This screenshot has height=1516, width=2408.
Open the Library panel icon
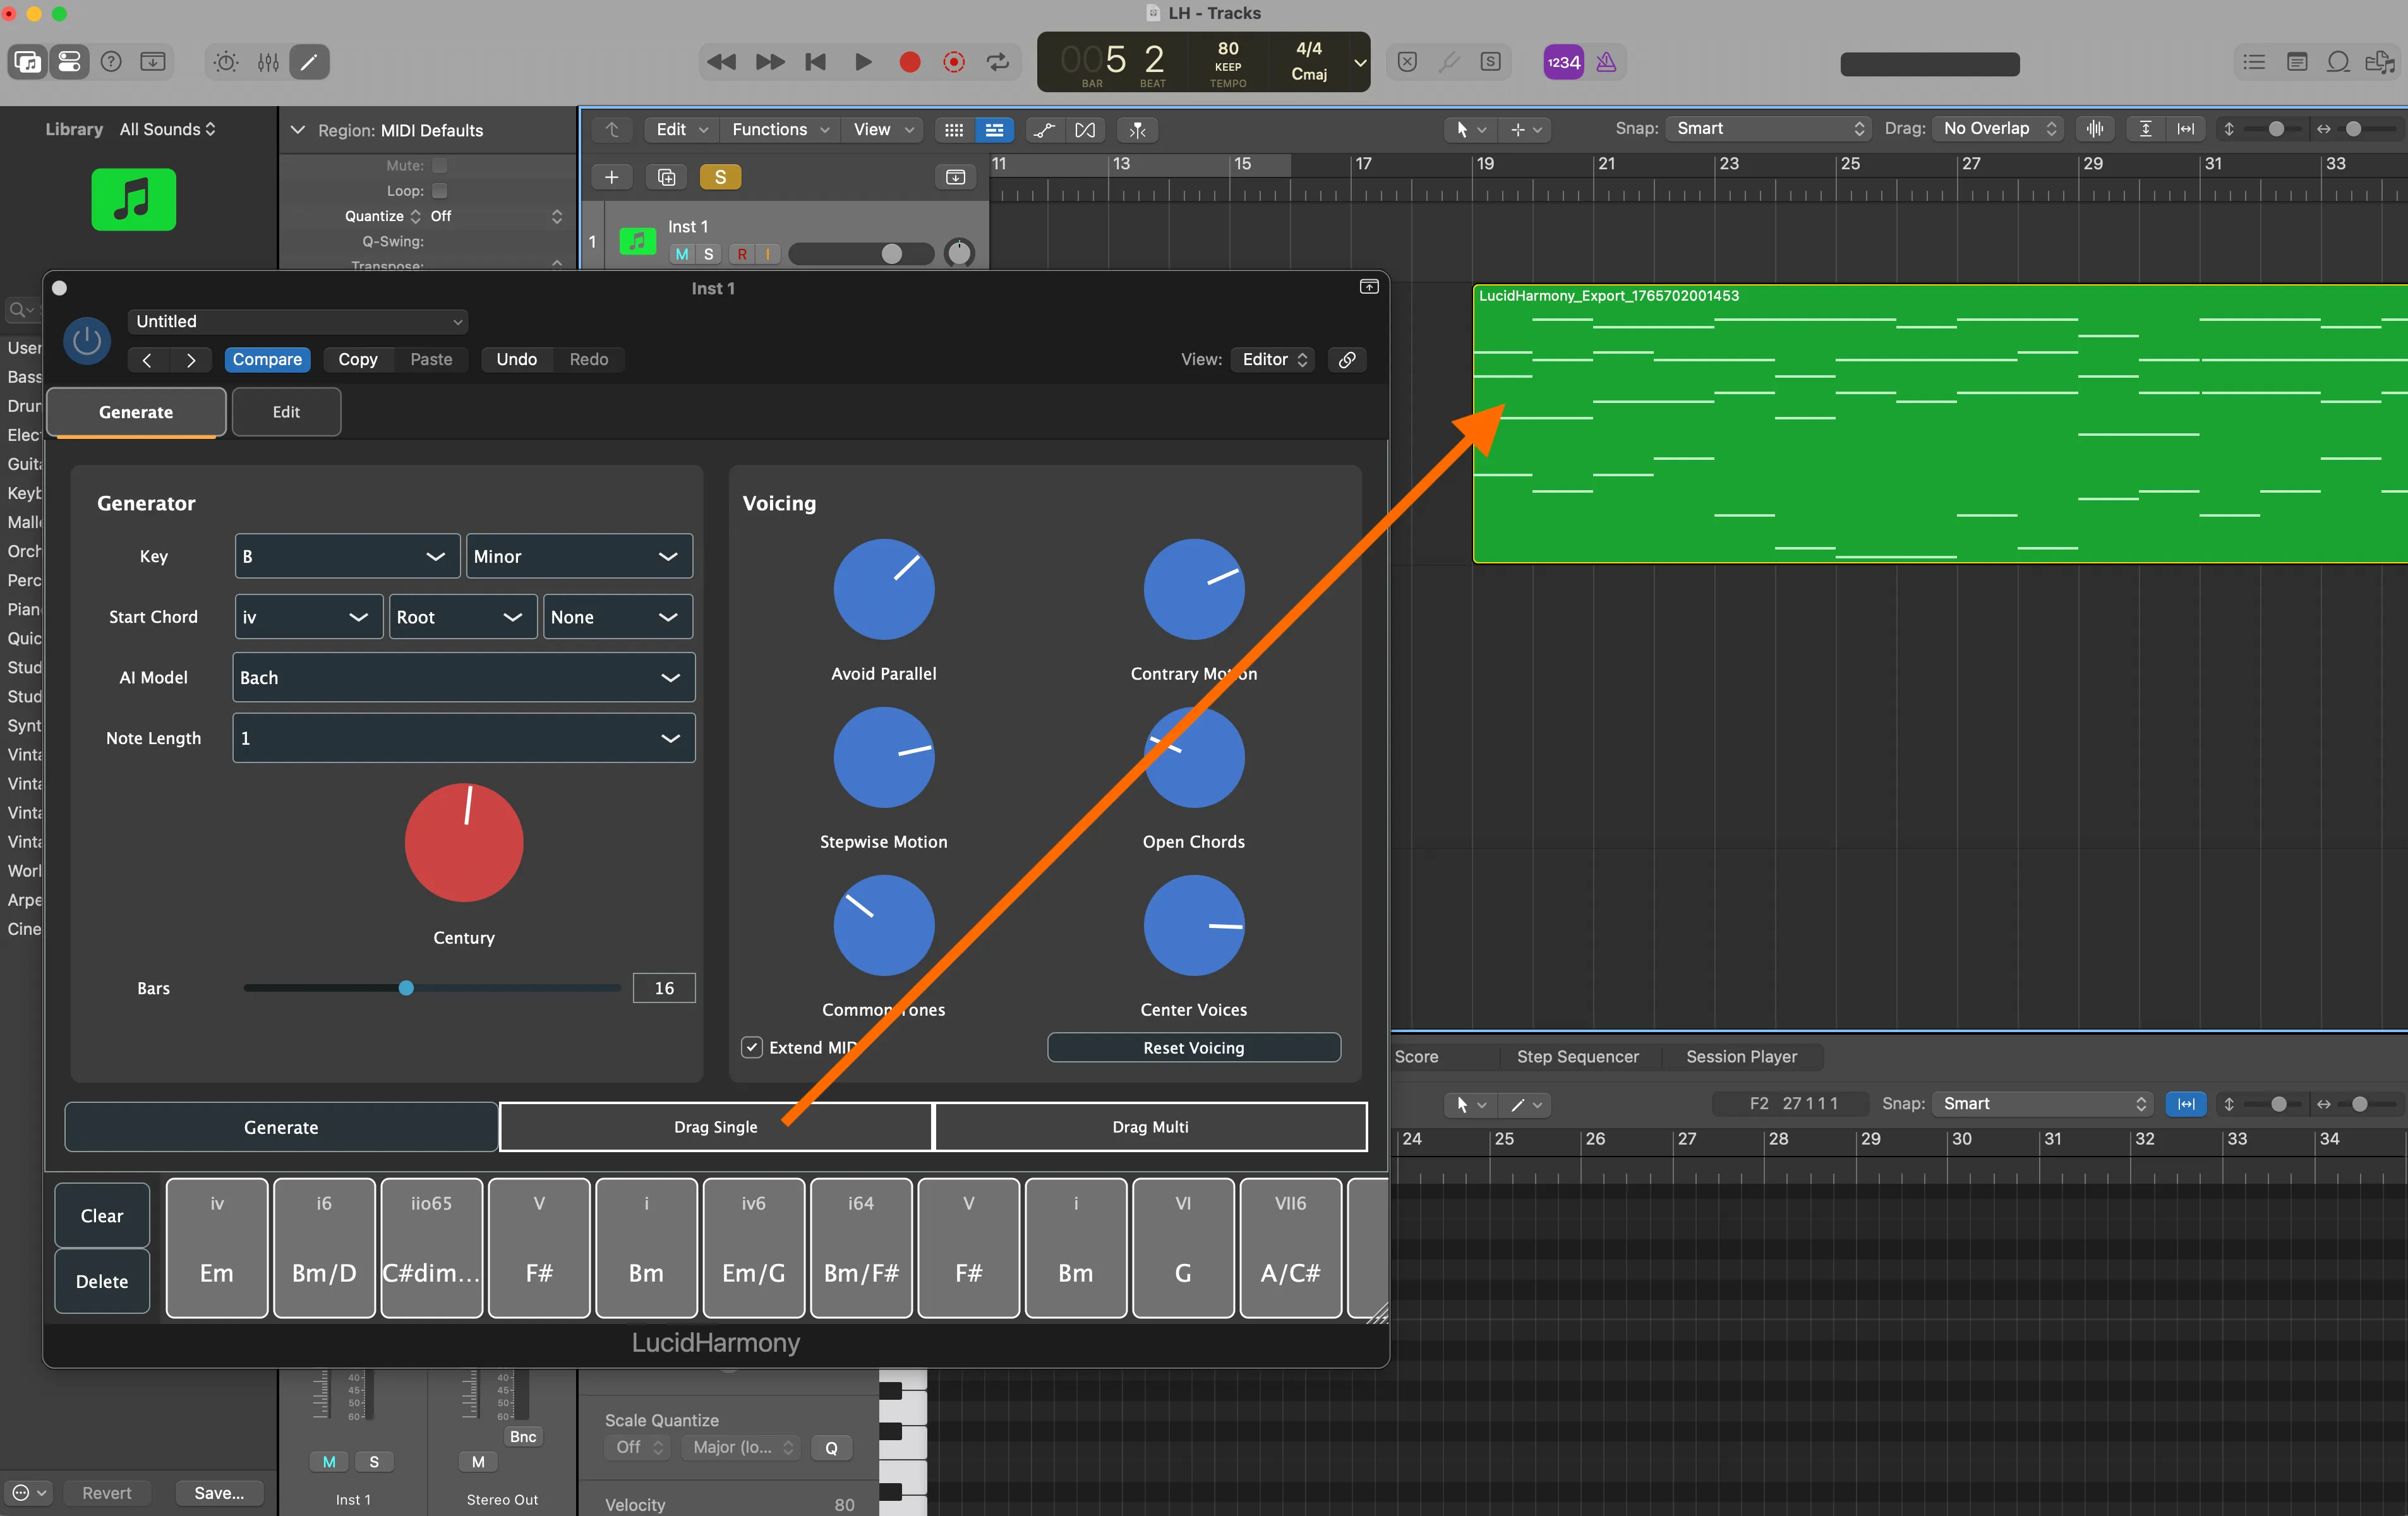point(27,62)
